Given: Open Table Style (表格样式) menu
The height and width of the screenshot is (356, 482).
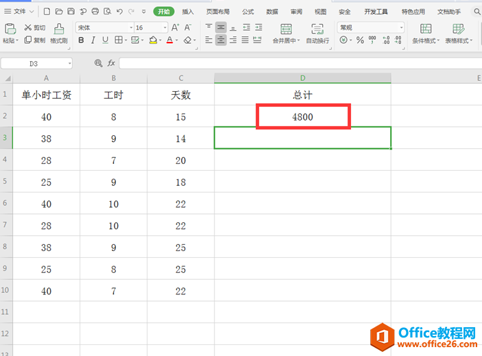Looking at the screenshot, I should [459, 34].
